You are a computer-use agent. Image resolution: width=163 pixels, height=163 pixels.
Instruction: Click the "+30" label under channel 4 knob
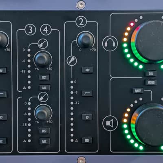(x=49, y=122)
